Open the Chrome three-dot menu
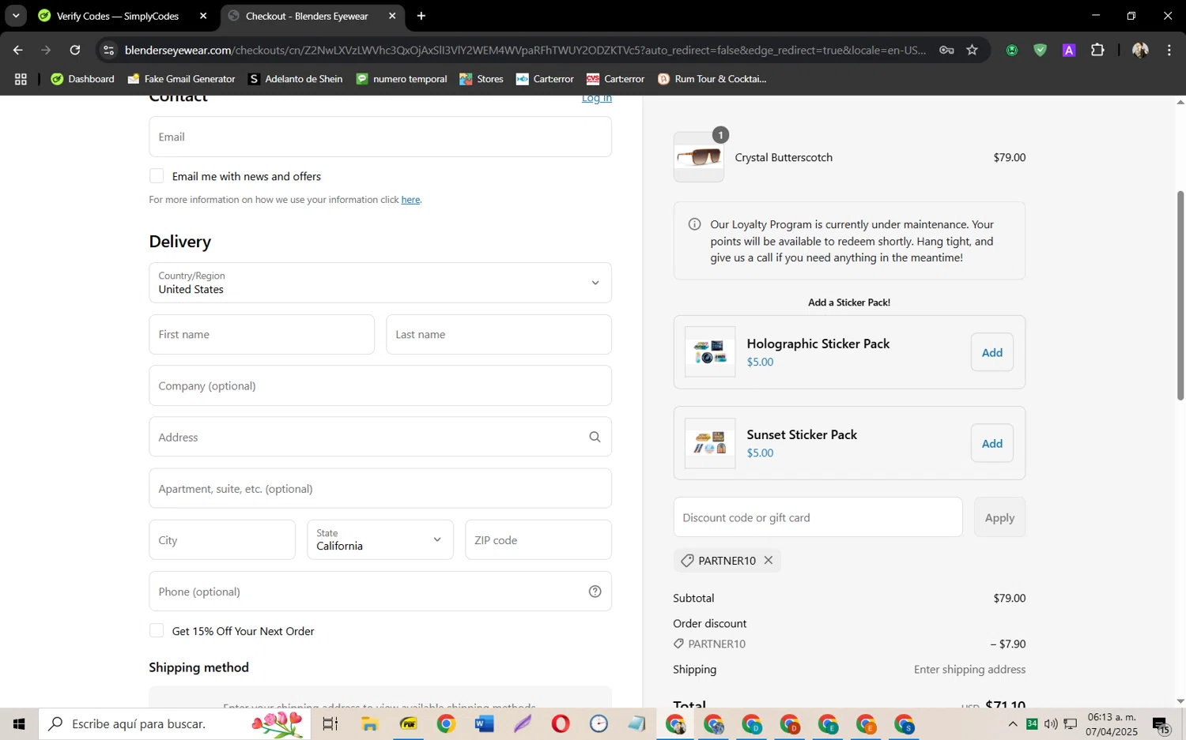1186x740 pixels. (x=1169, y=50)
